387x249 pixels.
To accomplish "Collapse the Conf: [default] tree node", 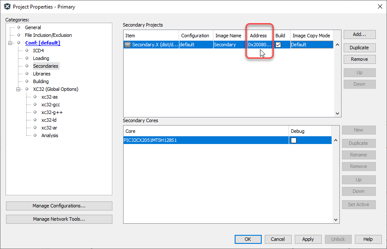I will [x=10, y=43].
